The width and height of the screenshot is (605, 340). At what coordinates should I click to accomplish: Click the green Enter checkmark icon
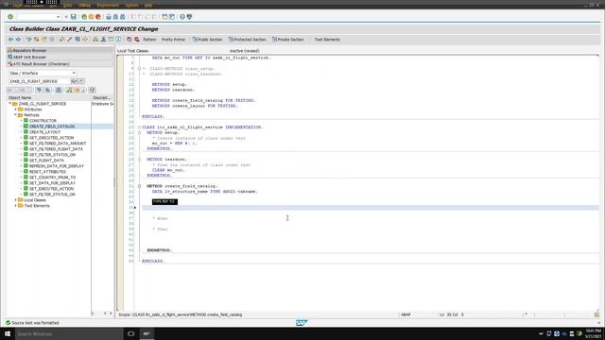(10, 17)
